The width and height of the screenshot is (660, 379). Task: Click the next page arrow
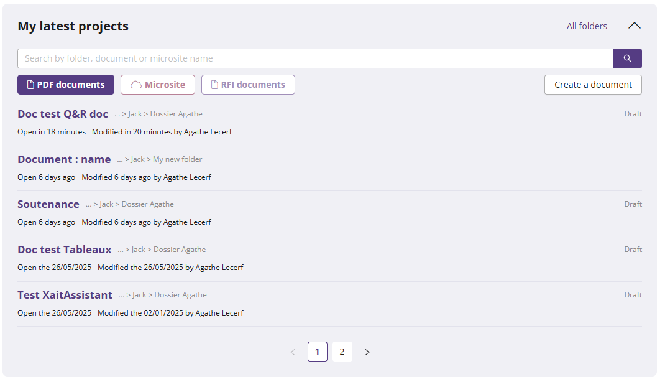(x=367, y=352)
